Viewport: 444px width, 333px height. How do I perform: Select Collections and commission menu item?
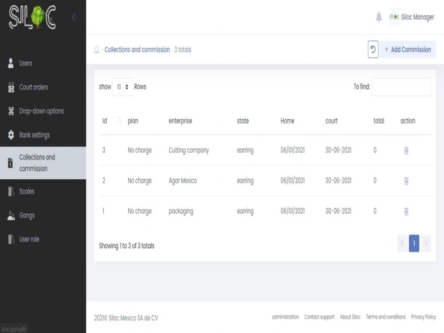[43, 163]
